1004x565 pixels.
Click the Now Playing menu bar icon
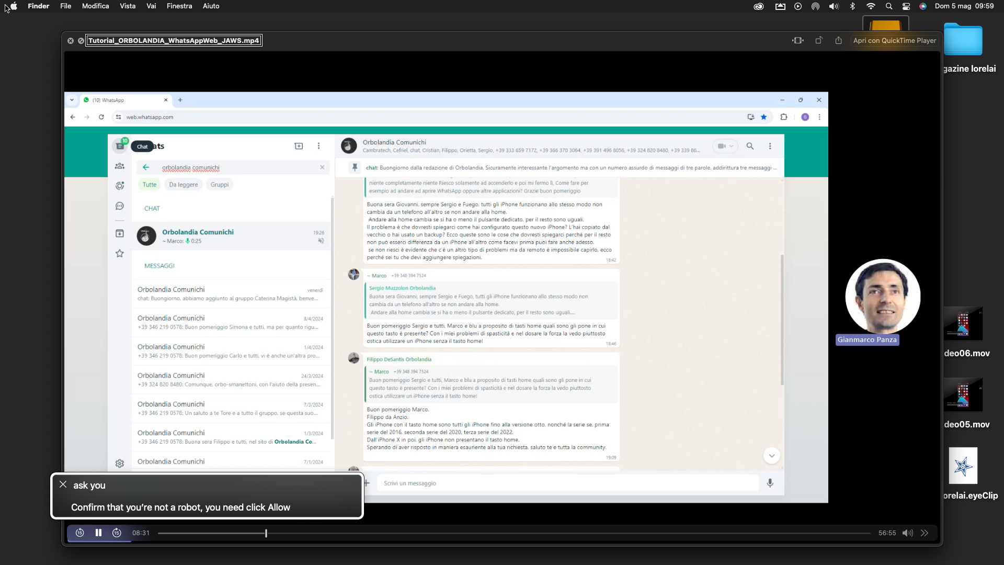(798, 6)
